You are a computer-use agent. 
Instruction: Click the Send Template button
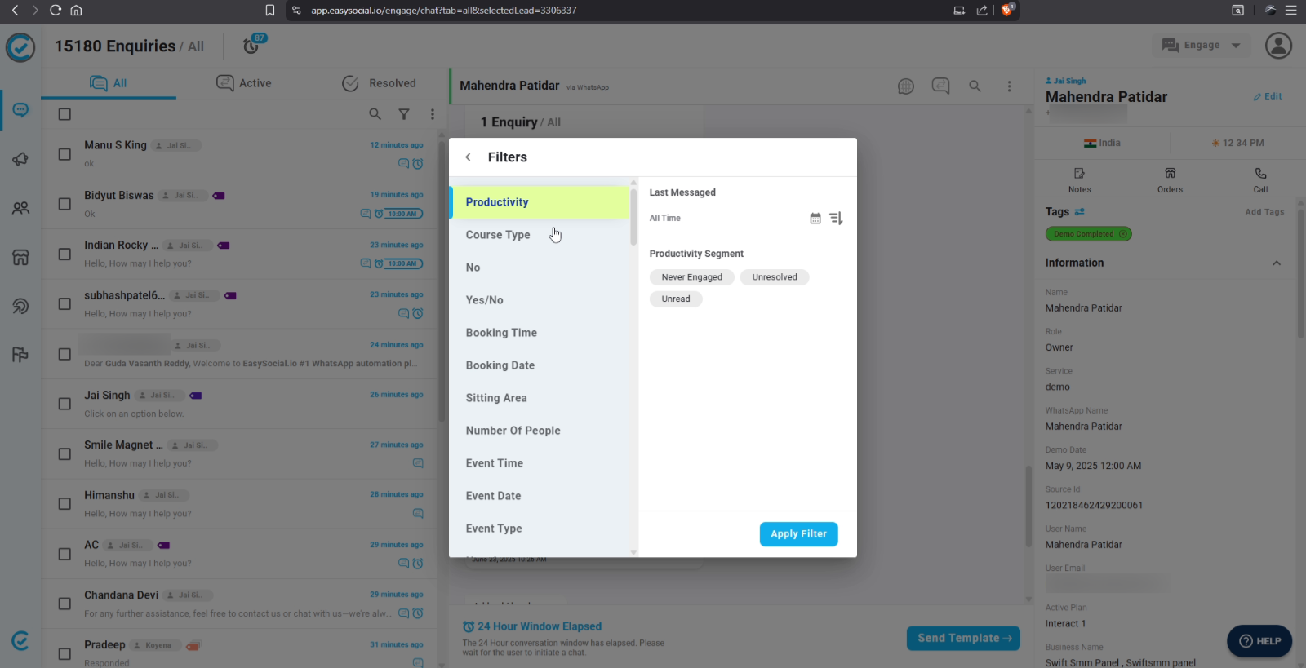pos(963,638)
